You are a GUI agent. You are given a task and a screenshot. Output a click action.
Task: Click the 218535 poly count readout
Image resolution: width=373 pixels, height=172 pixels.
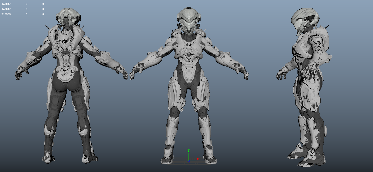(x=6, y=14)
